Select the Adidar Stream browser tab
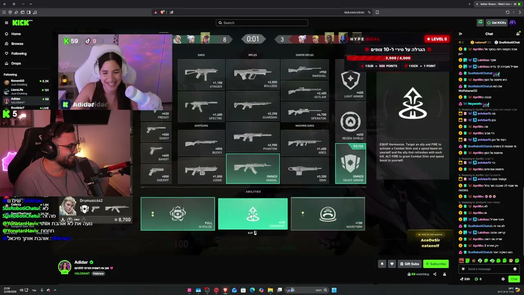 498,4
